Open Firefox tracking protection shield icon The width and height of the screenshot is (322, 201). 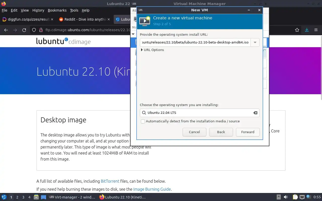(34, 30)
